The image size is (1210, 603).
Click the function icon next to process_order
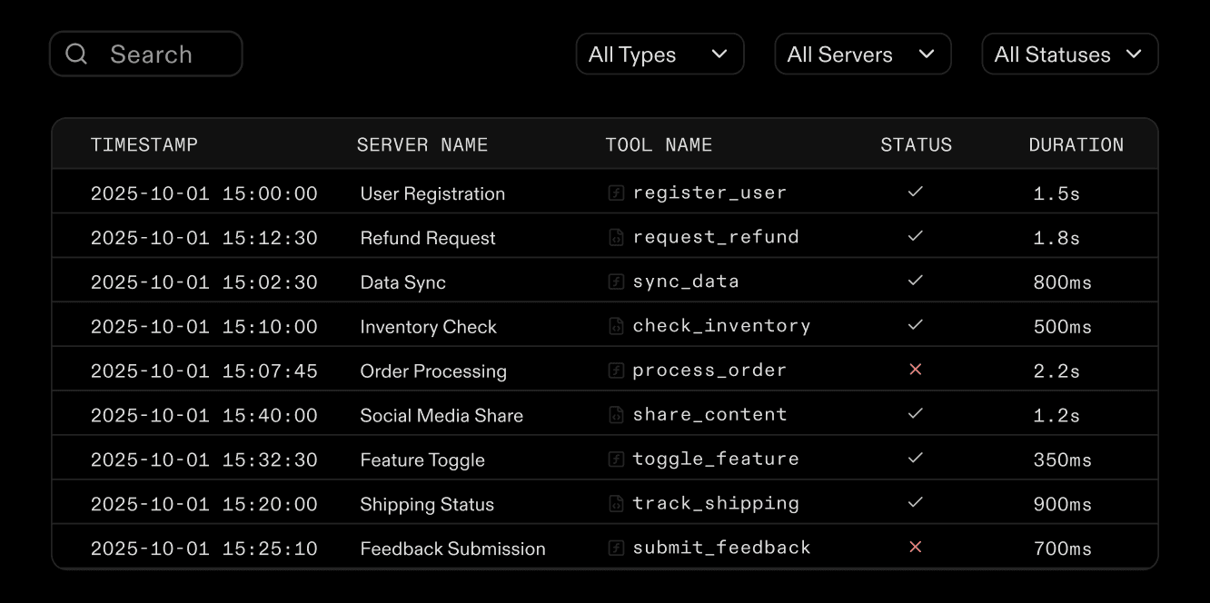(616, 370)
